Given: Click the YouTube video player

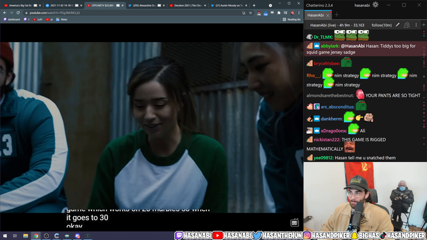Looking at the screenshot, I should click(151, 127).
